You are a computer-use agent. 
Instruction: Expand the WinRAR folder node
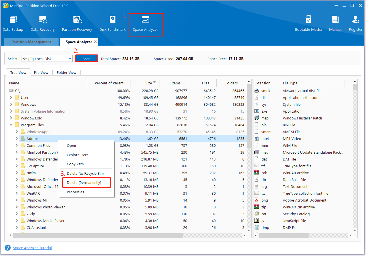17,193
